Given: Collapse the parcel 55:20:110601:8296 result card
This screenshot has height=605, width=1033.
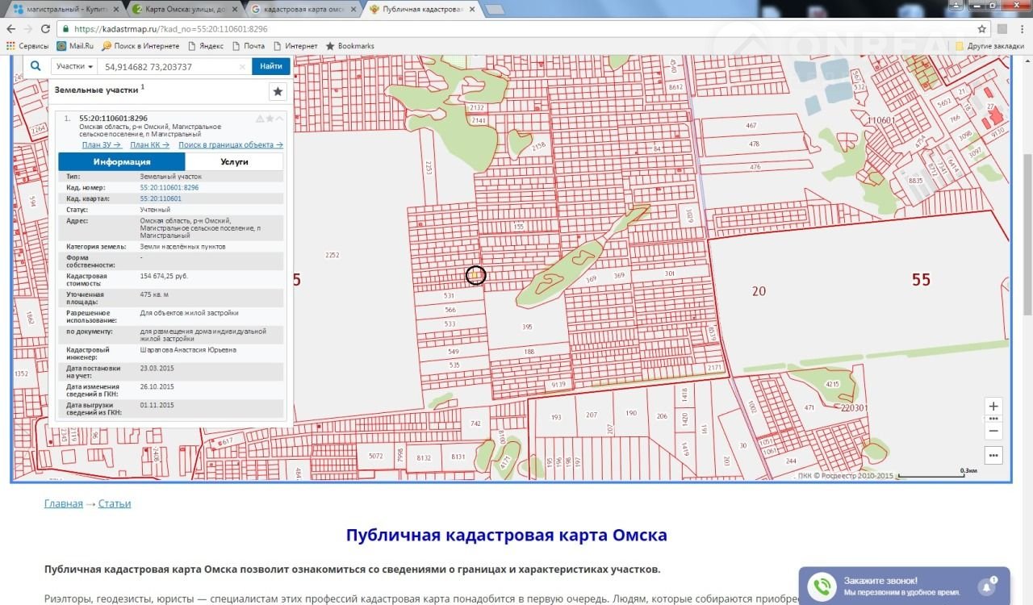Looking at the screenshot, I should click(x=280, y=119).
